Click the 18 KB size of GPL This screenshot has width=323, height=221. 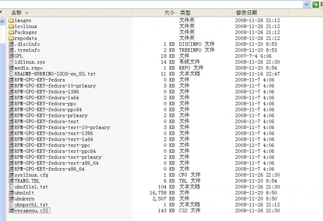tap(168, 56)
